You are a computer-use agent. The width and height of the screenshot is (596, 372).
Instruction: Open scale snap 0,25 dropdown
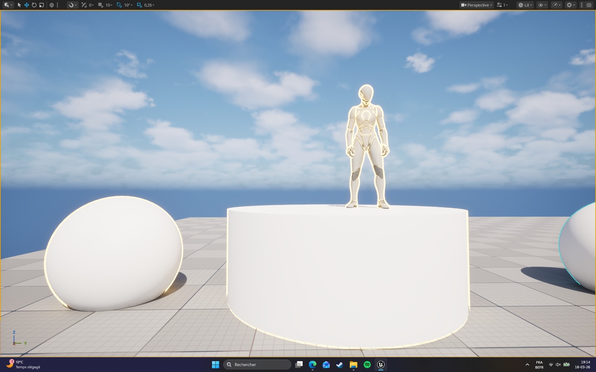pos(149,5)
